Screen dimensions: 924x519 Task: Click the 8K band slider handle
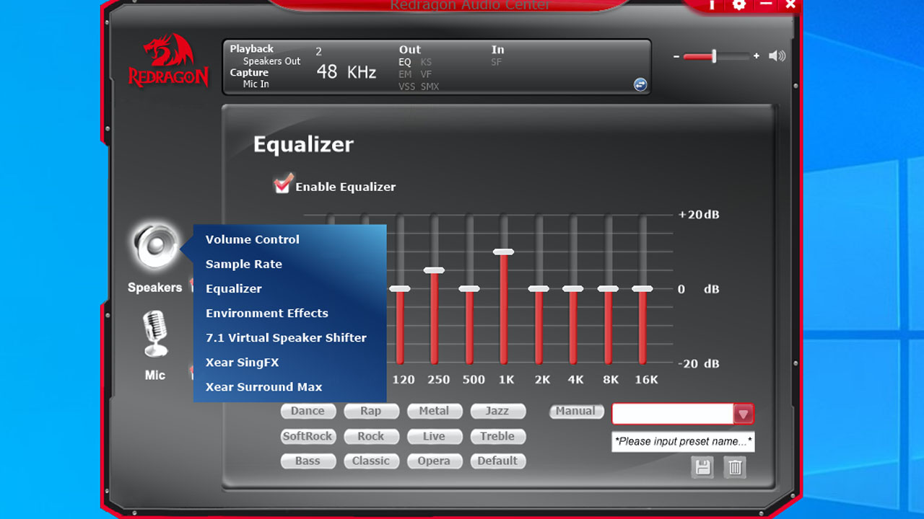click(x=608, y=288)
